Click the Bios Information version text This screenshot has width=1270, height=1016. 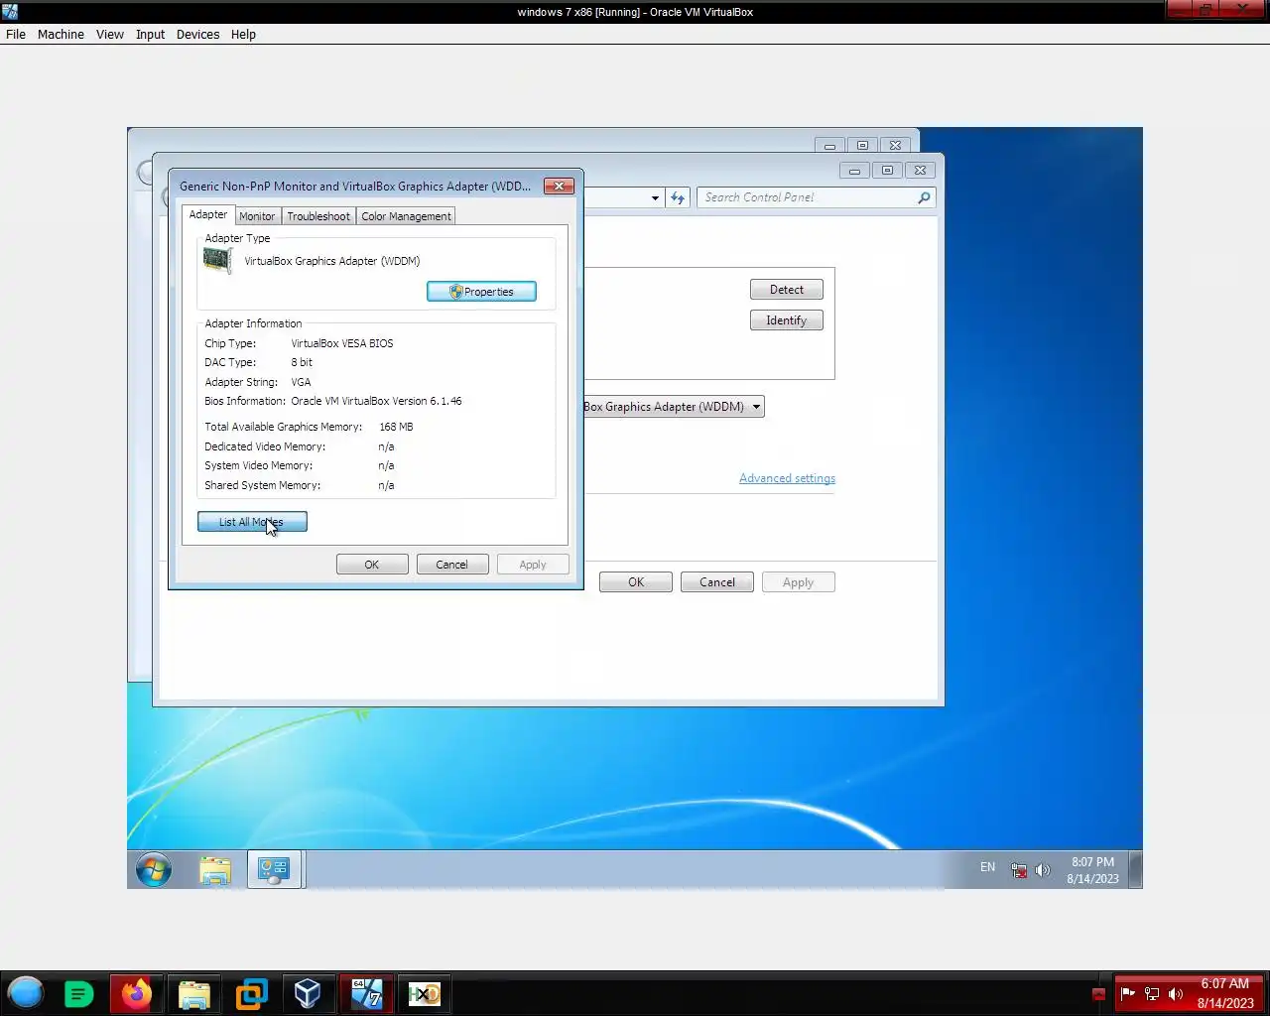tap(376, 401)
